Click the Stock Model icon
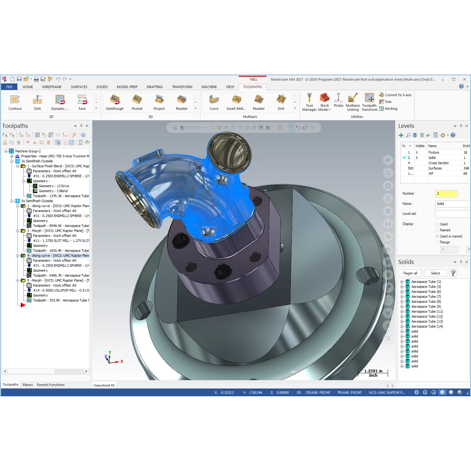The width and height of the screenshot is (471, 471). click(x=324, y=99)
